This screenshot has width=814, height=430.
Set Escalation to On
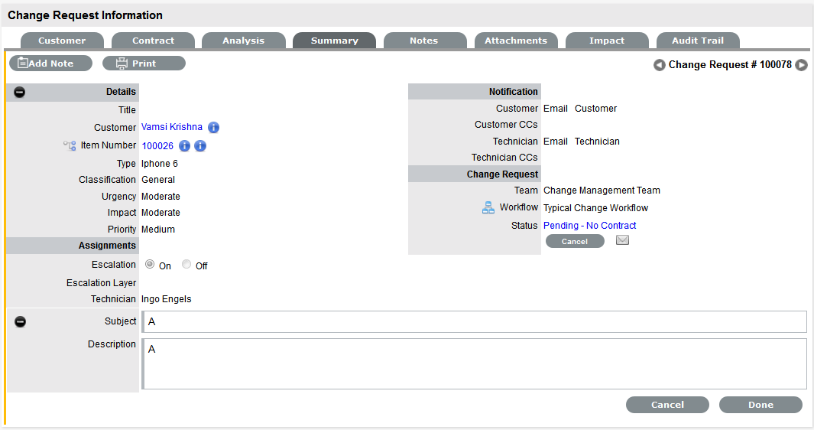[150, 265]
